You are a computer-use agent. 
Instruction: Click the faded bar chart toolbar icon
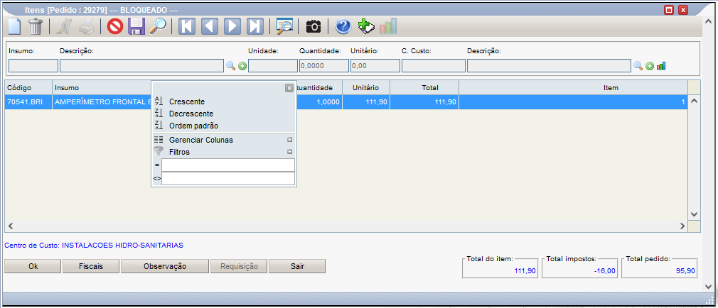pyautogui.click(x=388, y=26)
